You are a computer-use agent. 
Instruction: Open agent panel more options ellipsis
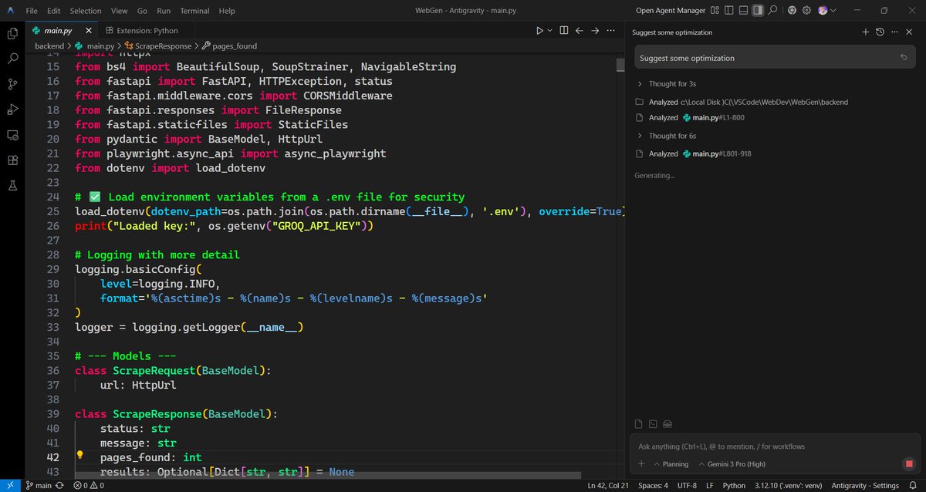pyautogui.click(x=894, y=32)
